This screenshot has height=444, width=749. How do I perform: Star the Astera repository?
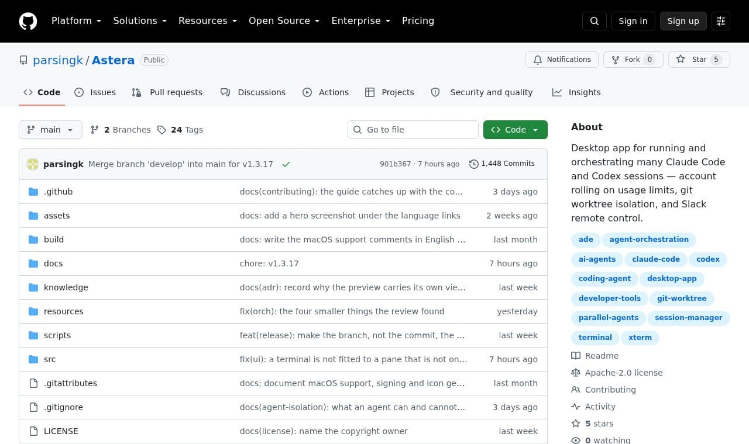pos(699,60)
